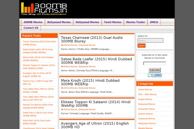This screenshot has height=129, width=194.
Task: Open Nomad The Warrior (2004) recent post
Action: coord(38,106)
